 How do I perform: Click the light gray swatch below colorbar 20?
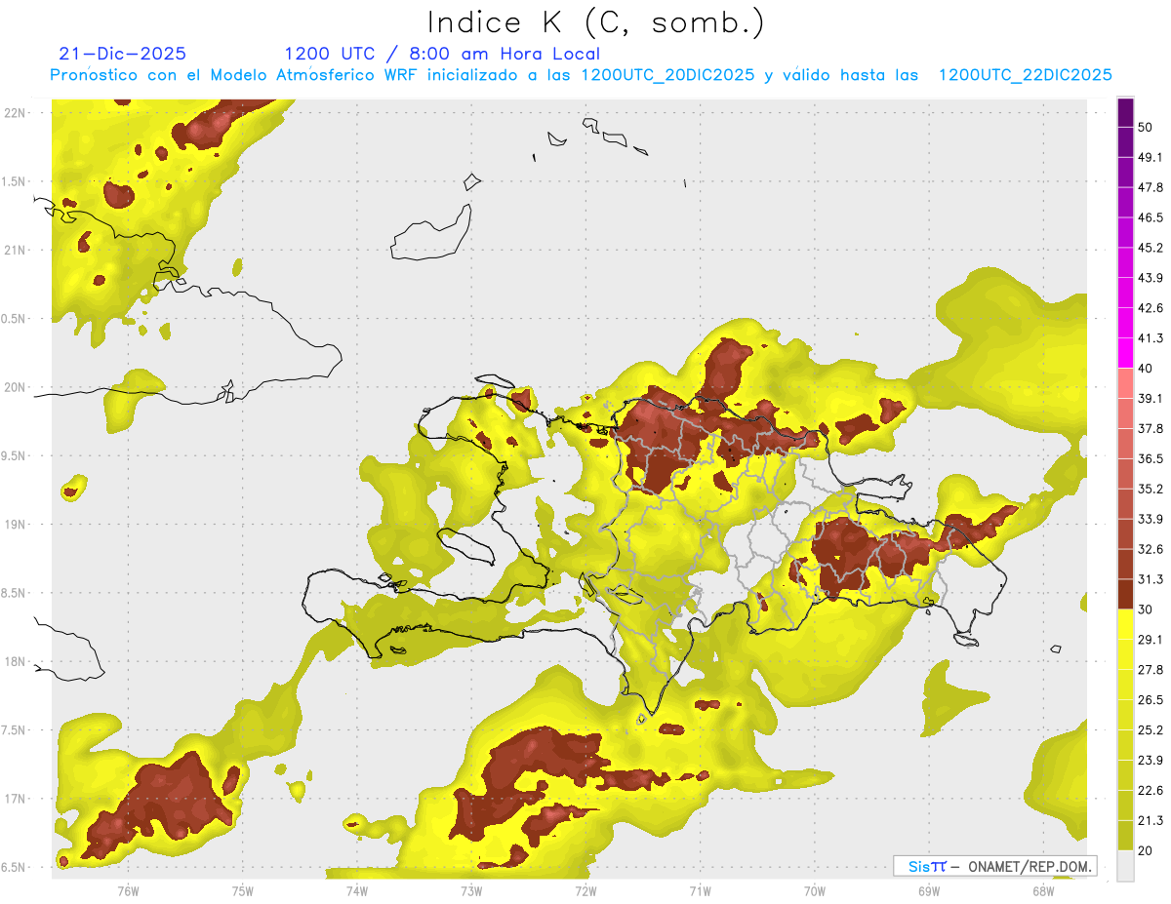(1125, 866)
